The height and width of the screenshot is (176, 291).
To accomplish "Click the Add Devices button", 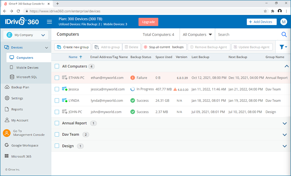I will (262, 22).
